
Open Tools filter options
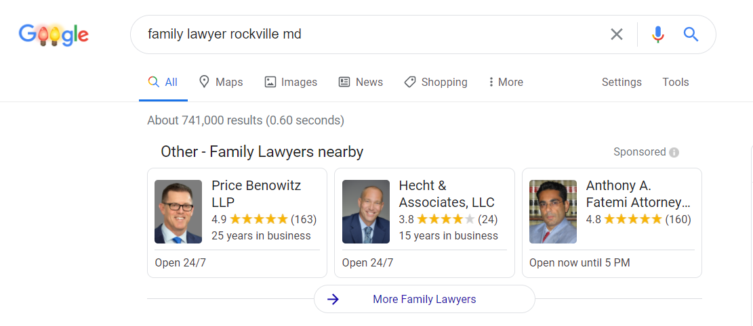click(676, 82)
